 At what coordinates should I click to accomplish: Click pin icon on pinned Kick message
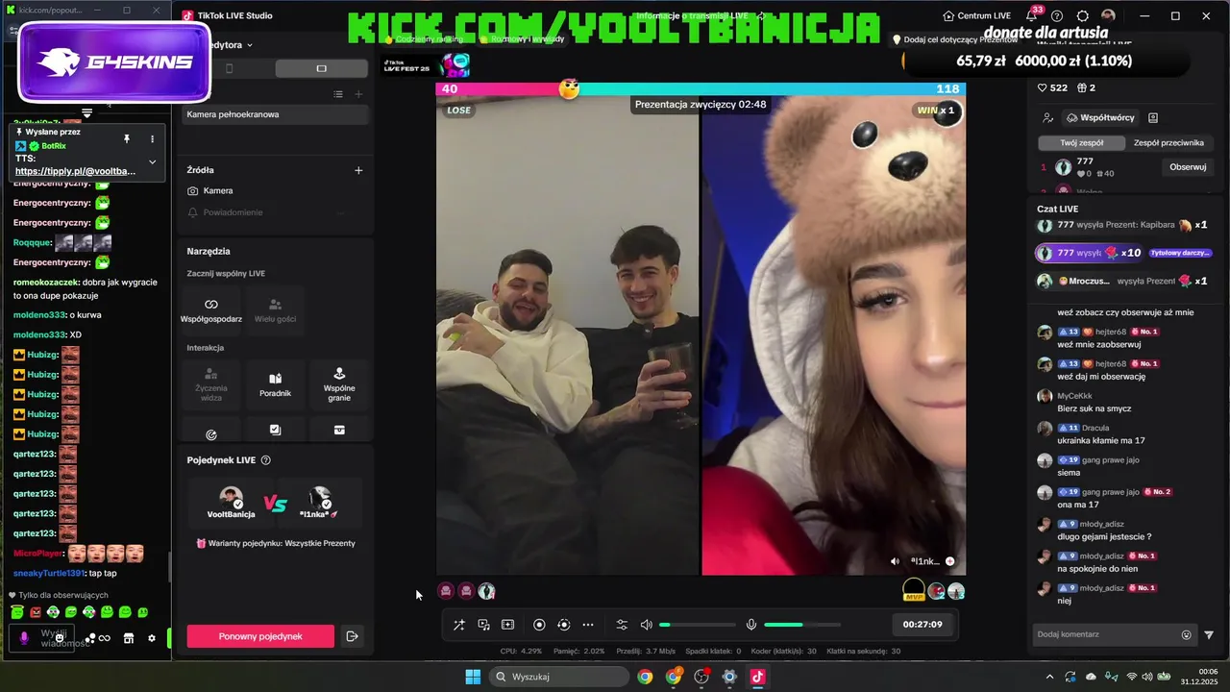point(126,139)
